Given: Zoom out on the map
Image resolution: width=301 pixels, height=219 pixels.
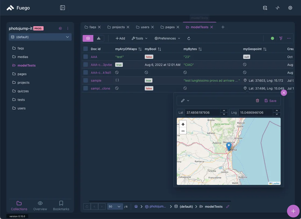Looking at the screenshot, I should click(183, 131).
